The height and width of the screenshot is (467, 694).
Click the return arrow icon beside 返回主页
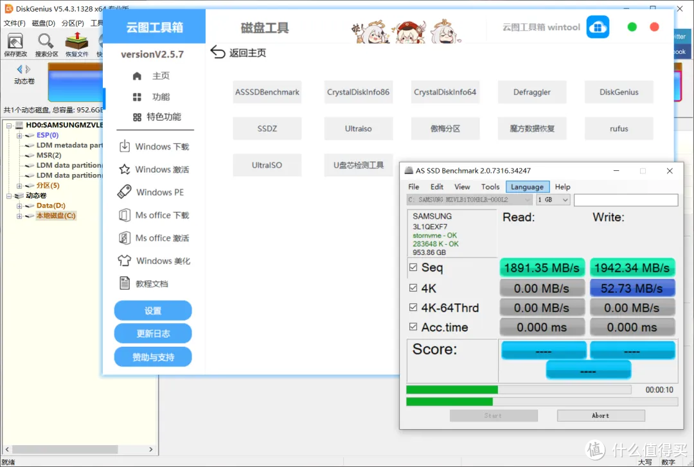pos(218,52)
